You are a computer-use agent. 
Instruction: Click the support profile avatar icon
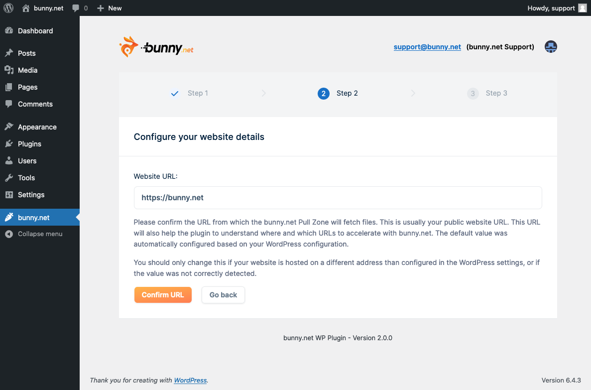[550, 46]
